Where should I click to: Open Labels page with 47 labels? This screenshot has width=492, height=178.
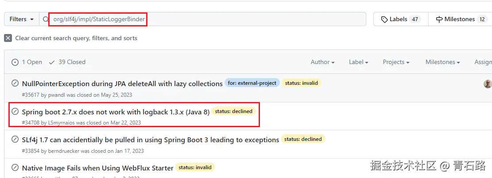(401, 19)
